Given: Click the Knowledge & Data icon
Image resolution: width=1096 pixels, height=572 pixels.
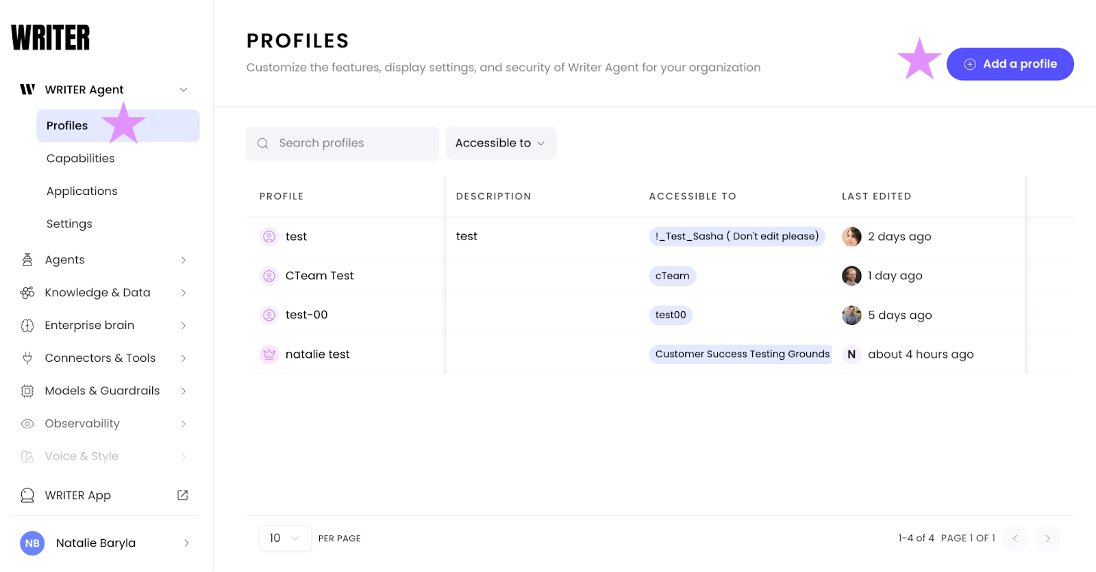Looking at the screenshot, I should click(27, 293).
